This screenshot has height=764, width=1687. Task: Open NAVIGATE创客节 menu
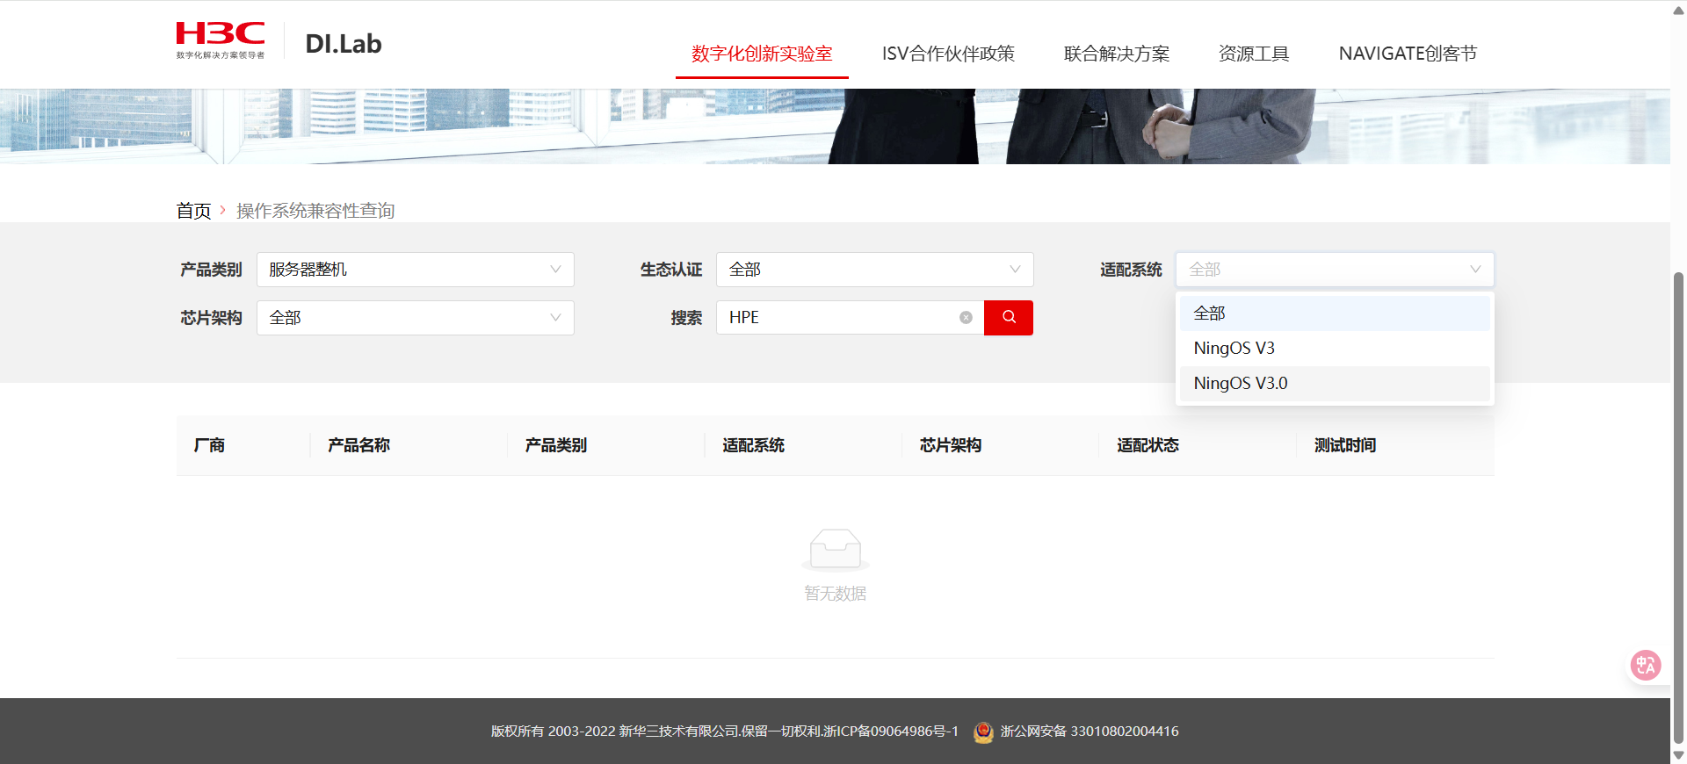point(1408,54)
